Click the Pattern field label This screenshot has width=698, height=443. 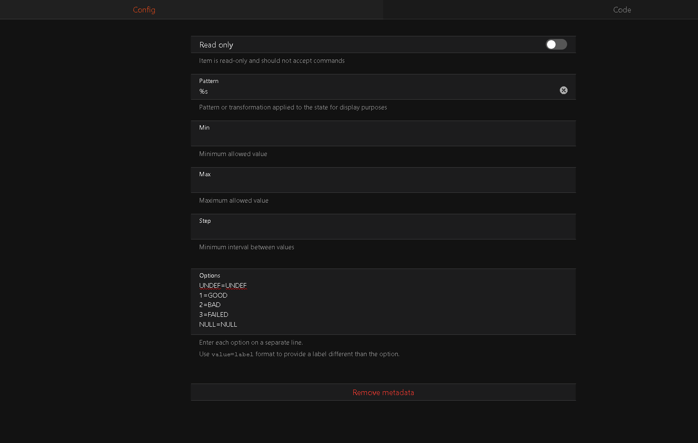pos(209,81)
